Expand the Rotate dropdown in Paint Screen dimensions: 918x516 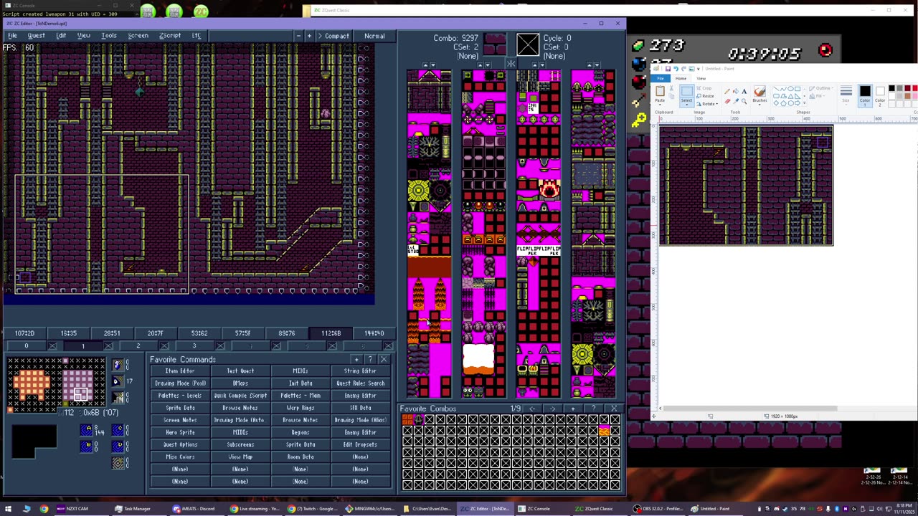pos(716,104)
